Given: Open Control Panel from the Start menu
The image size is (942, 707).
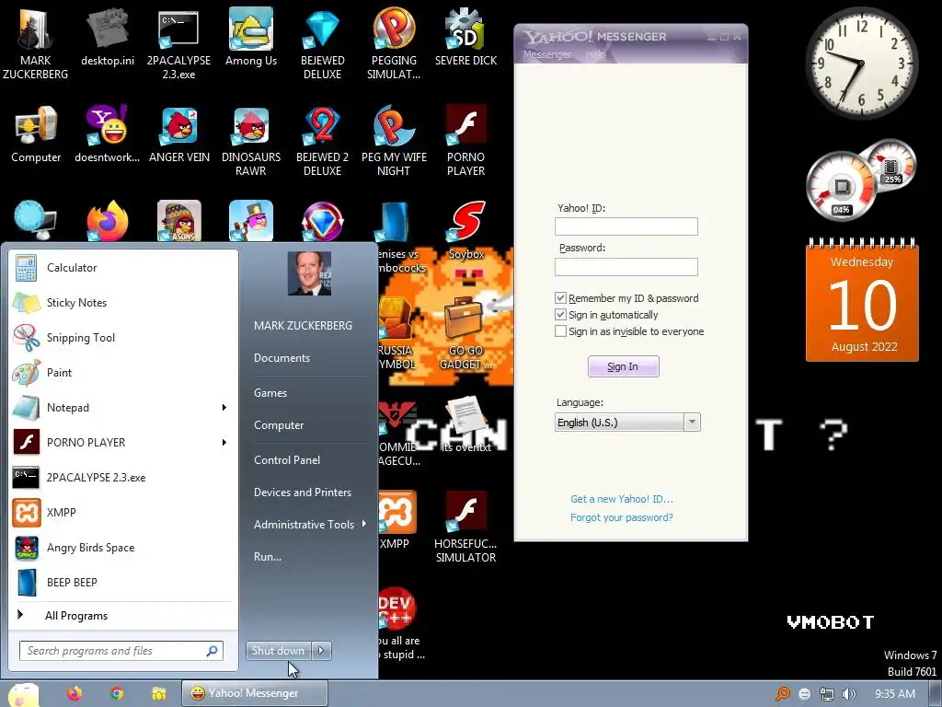Looking at the screenshot, I should (287, 460).
